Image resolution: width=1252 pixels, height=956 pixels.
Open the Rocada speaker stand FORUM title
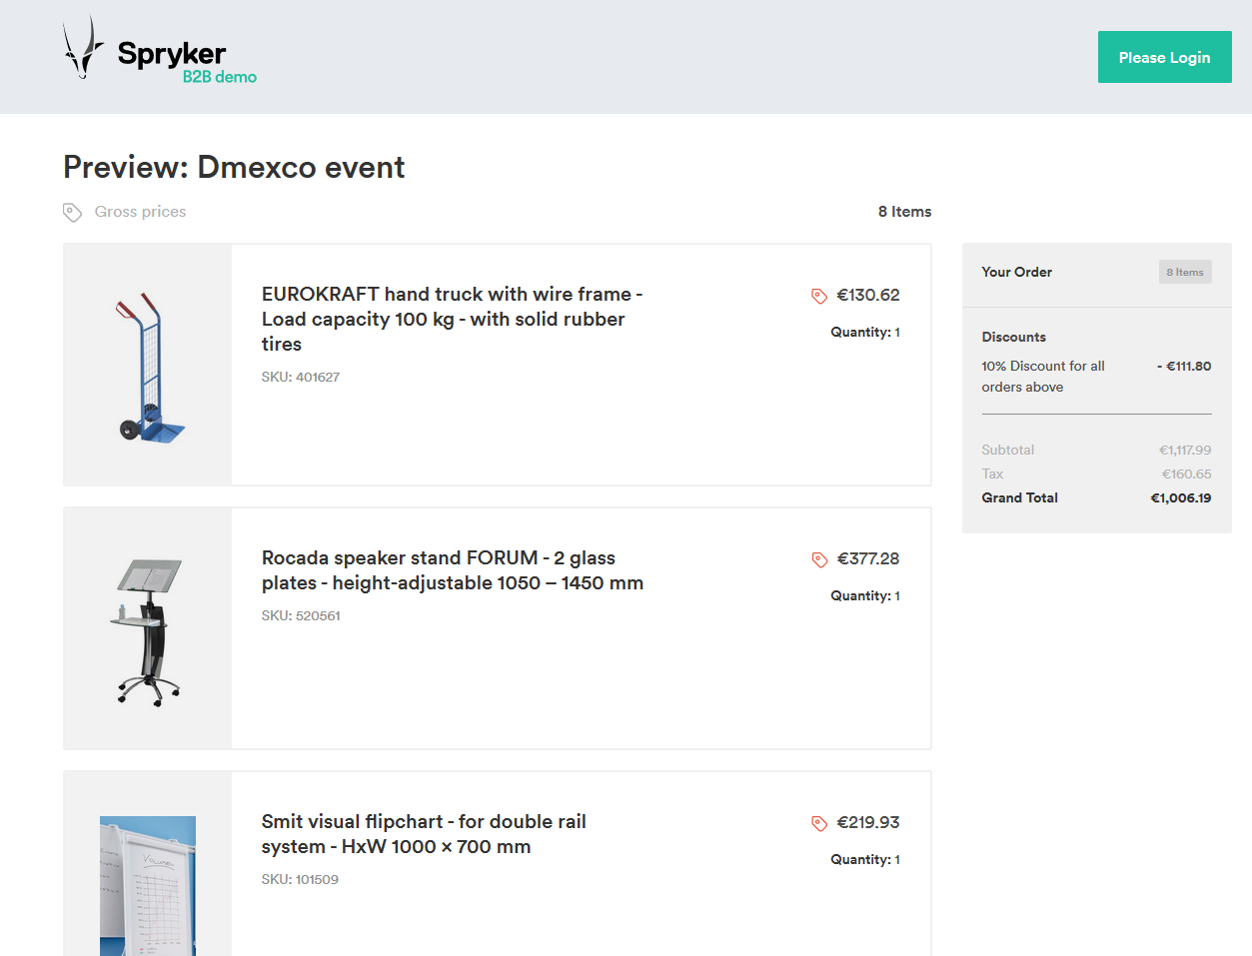[x=453, y=570]
